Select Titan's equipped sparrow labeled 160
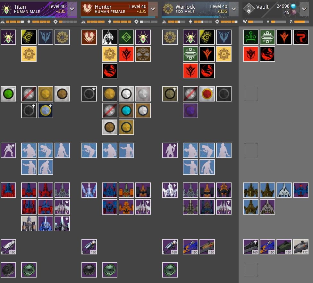Image resolution: width=313 pixels, height=283 pixels. [8, 247]
